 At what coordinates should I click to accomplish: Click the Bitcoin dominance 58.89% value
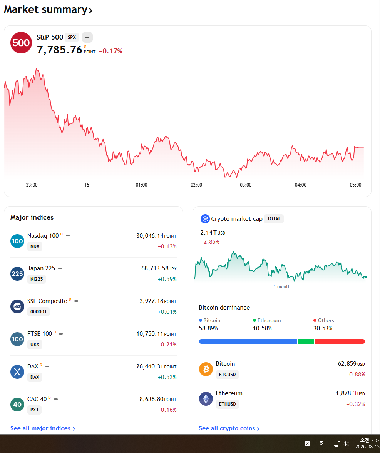click(208, 328)
